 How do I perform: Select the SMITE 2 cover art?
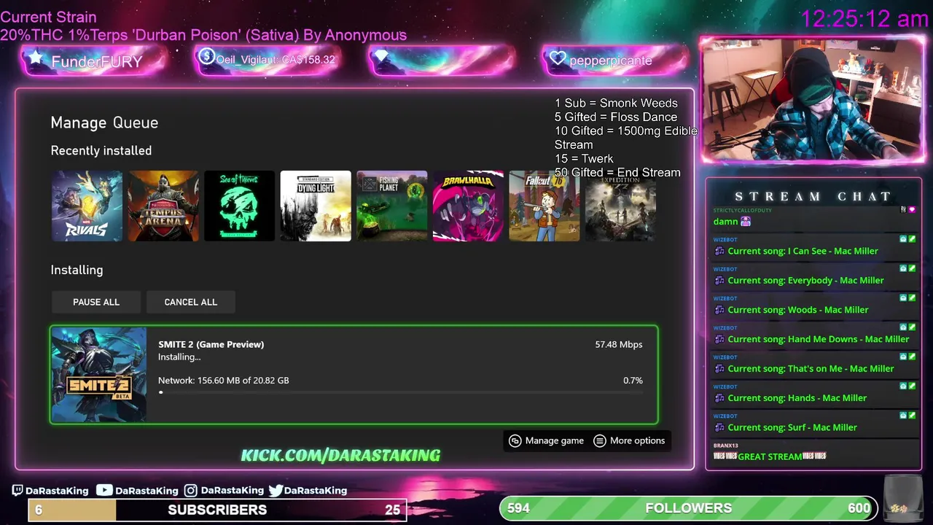pos(99,375)
